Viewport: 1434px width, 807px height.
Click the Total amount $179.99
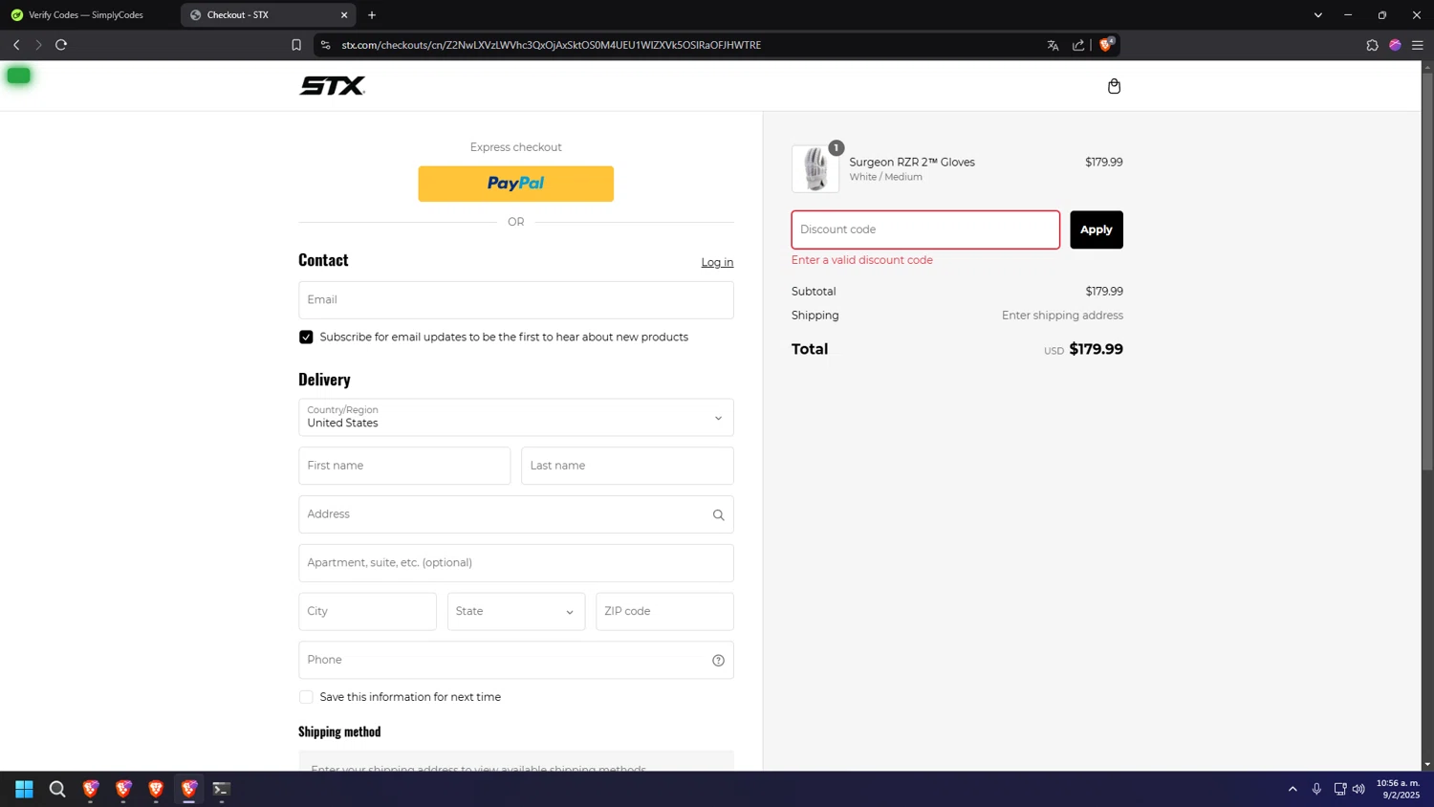1096,350
